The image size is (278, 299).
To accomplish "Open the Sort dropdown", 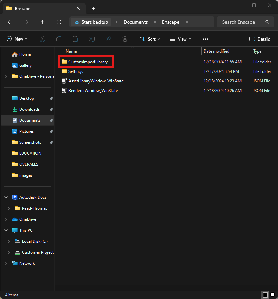I will coord(149,39).
